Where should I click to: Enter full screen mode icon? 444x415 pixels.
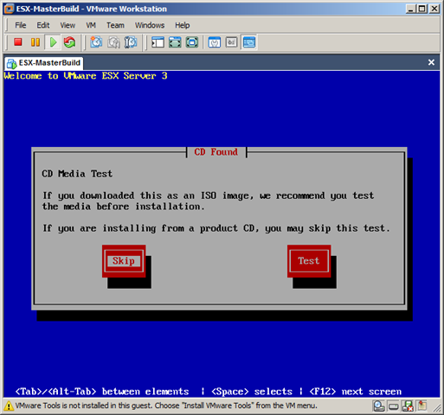pos(175,42)
